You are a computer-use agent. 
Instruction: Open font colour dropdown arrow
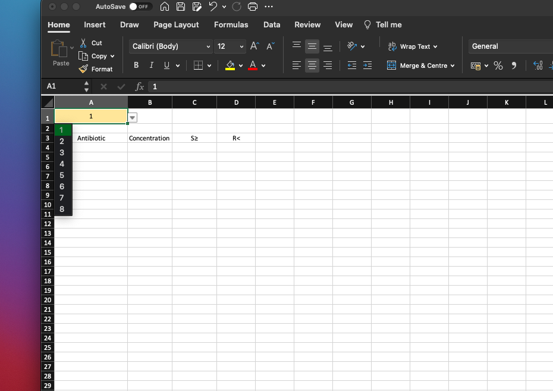click(x=263, y=65)
